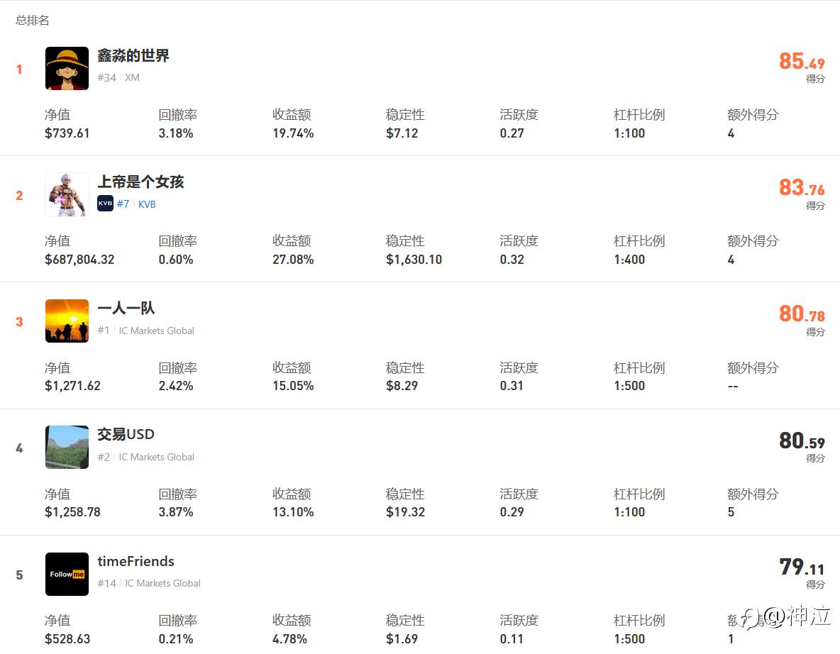The image size is (840, 654).
Task: Click drawdown rate 0.21%
Action: tap(176, 639)
